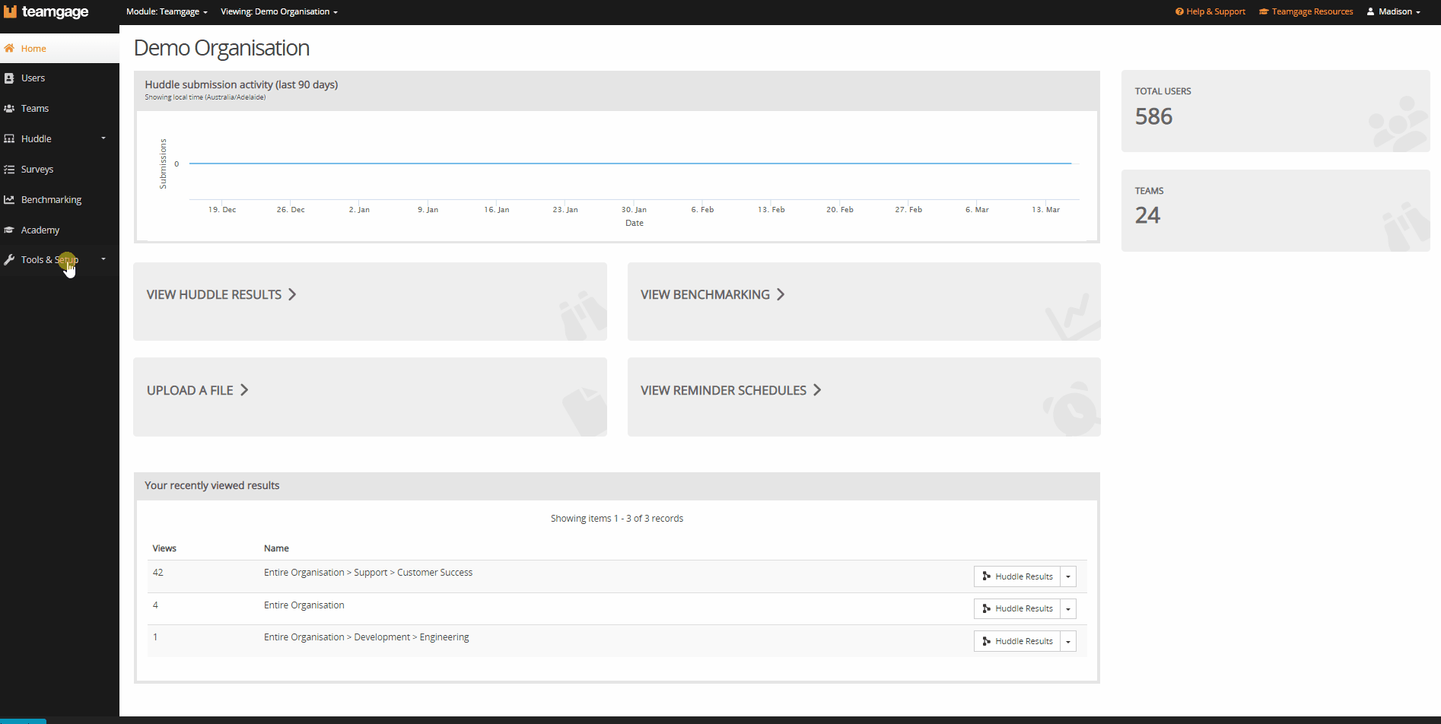Screen dimensions: 1441x724
Task: Select Benchmarking in the sidebar
Action: (x=59, y=200)
